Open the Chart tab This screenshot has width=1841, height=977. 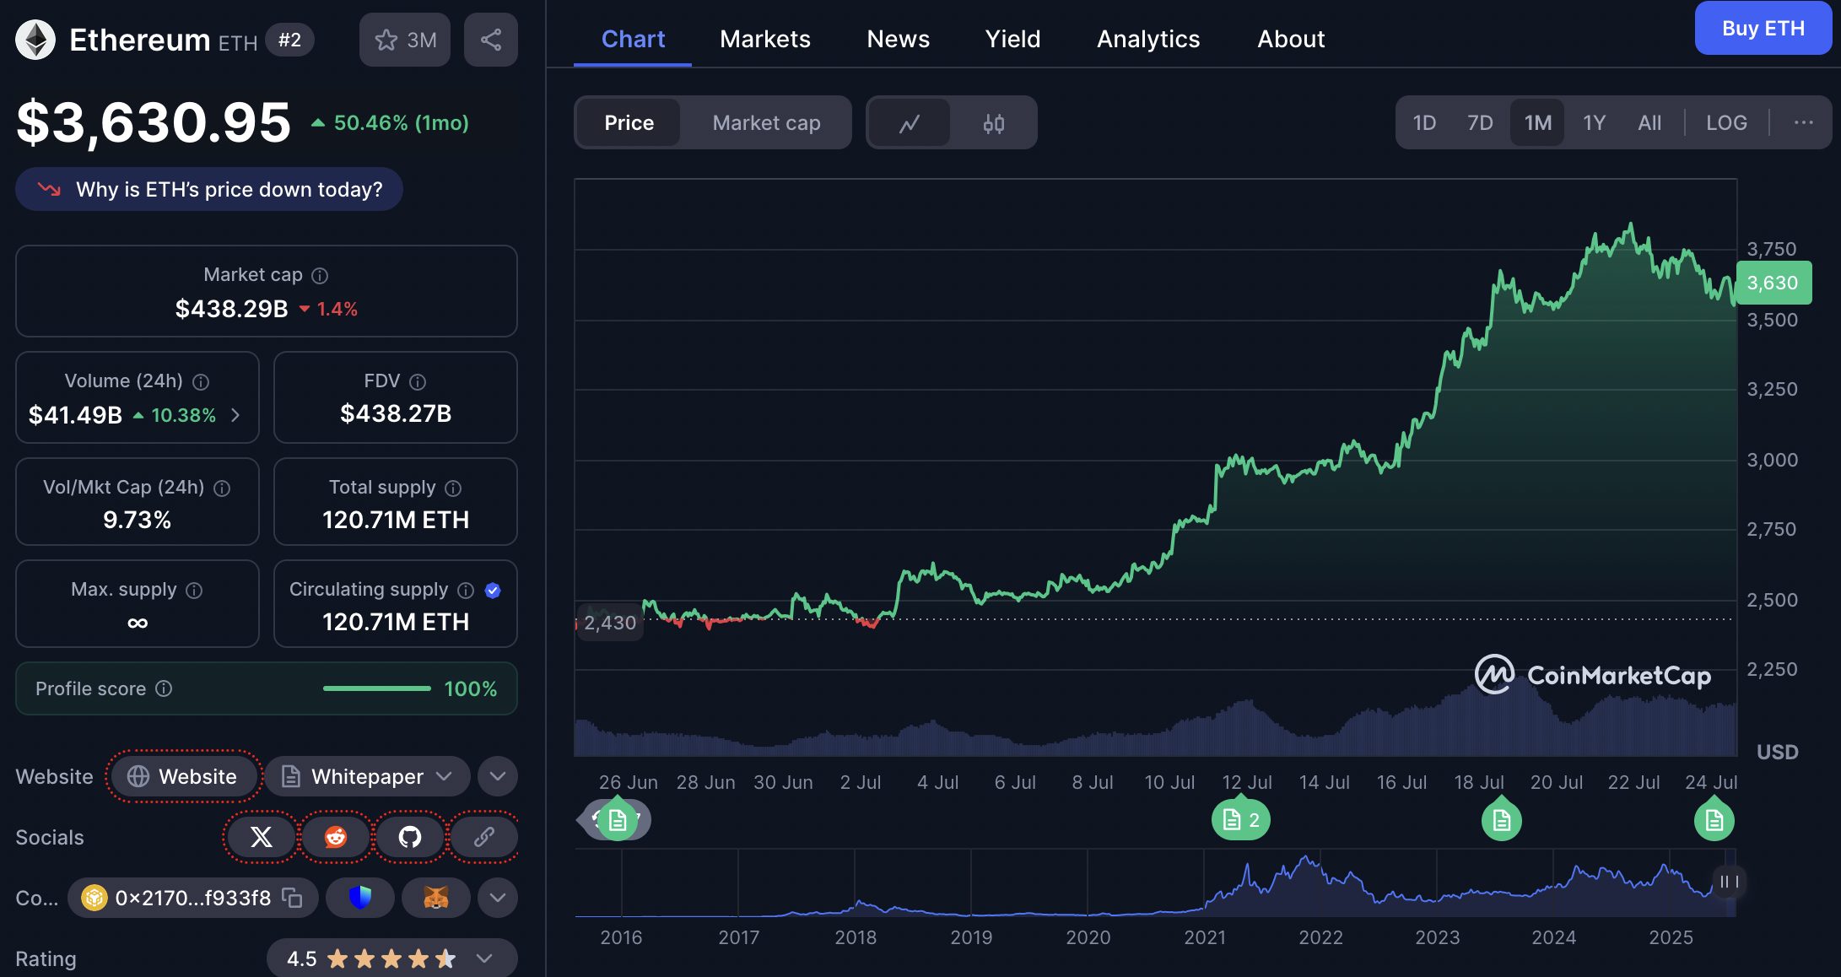coord(633,39)
